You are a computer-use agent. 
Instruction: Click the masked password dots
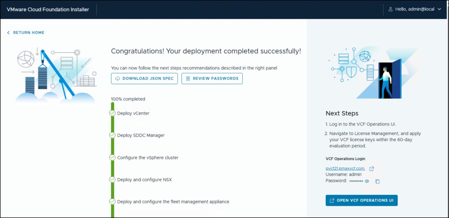356,181
